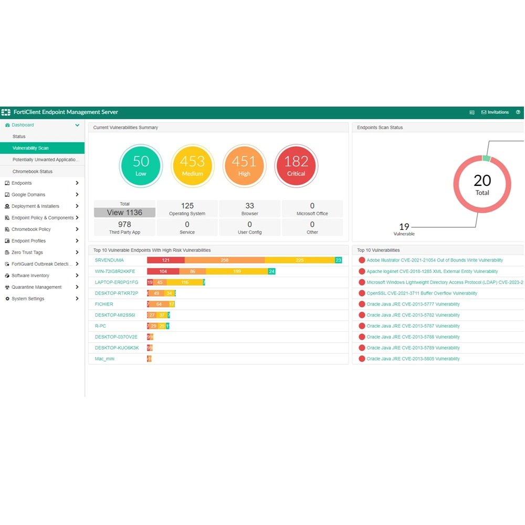Screen dimensions: 525x525
Task: Click the Quarantine Management biohazard icon
Action: [7, 287]
